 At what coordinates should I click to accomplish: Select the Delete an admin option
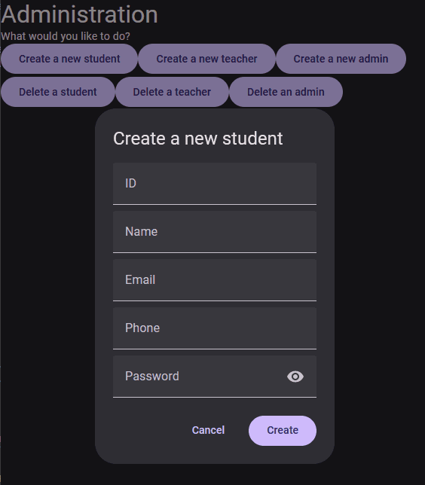[286, 92]
